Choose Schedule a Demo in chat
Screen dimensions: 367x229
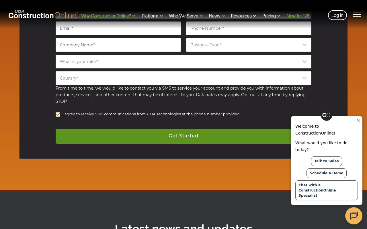pyautogui.click(x=327, y=173)
